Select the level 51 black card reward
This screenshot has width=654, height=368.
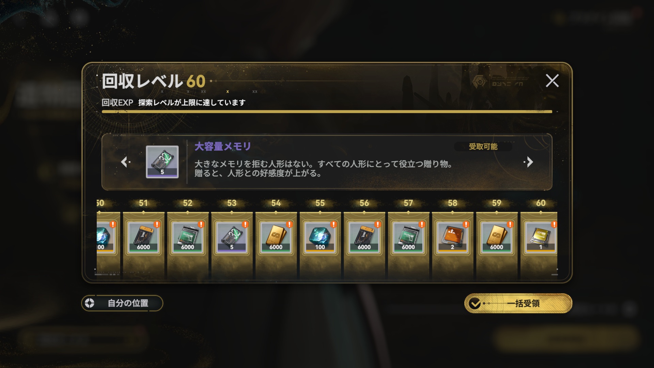[x=143, y=237]
